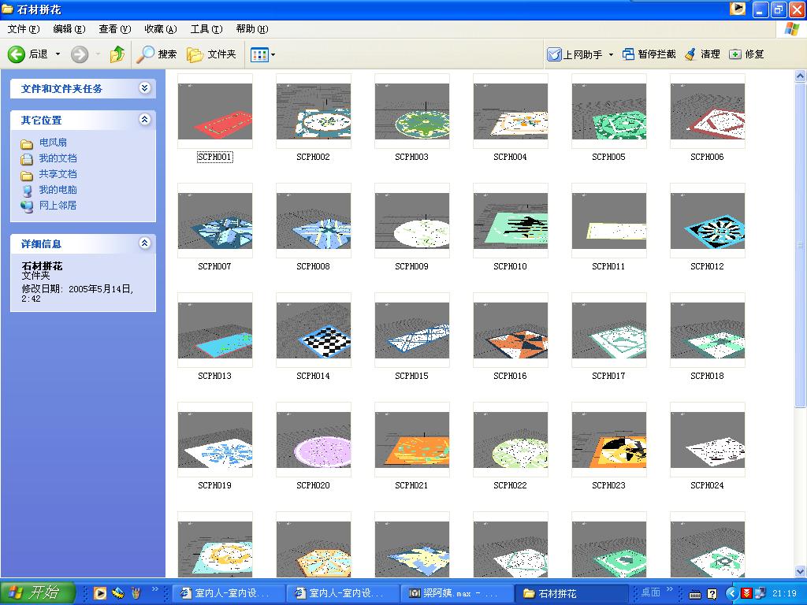Click the Views grid icon
807x605 pixels.
258,54
